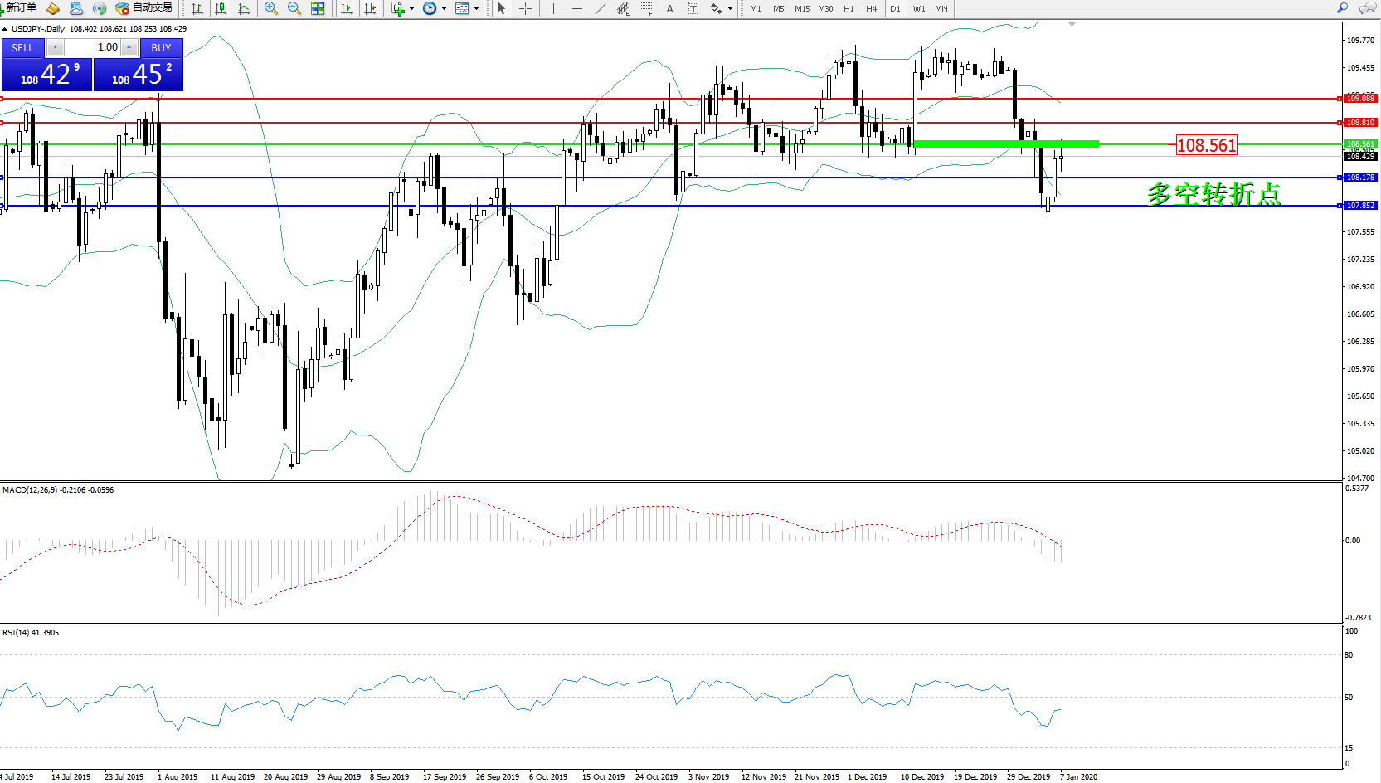Select the Text Label tool
Viewport: 1381px width, 783px height.
coord(693,8)
